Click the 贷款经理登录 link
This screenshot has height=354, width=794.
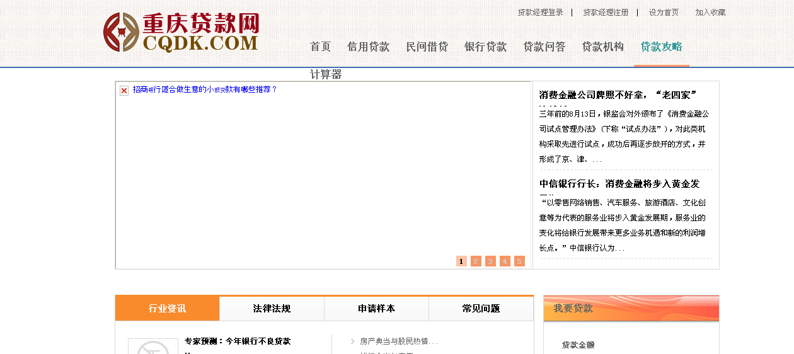point(540,13)
